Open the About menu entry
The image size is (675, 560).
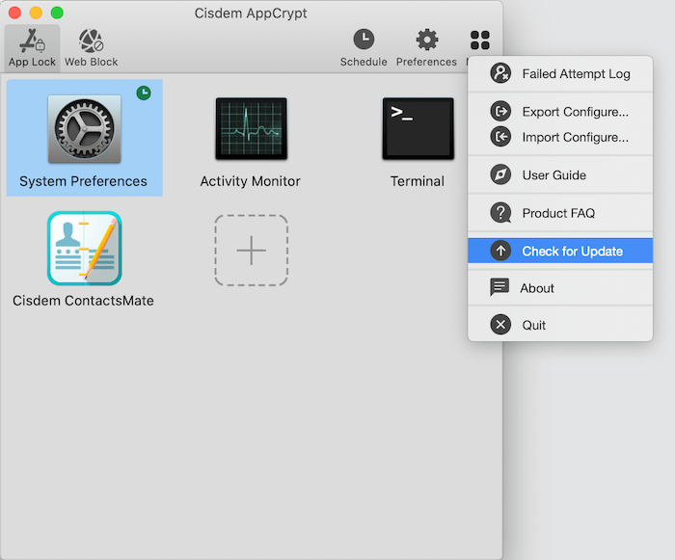(537, 288)
